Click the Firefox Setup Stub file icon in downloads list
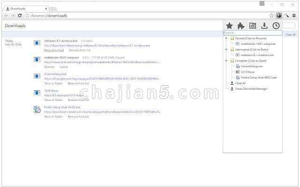The height and width of the screenshot is (187, 300). [37, 109]
